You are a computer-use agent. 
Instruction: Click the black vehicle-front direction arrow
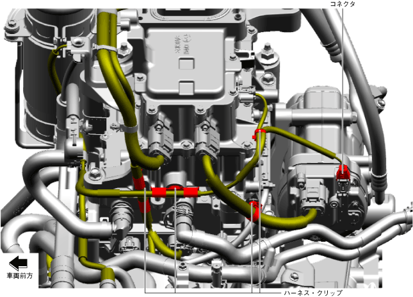(x=19, y=262)
